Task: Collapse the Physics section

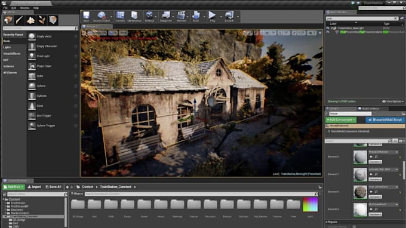Action: click(327, 222)
